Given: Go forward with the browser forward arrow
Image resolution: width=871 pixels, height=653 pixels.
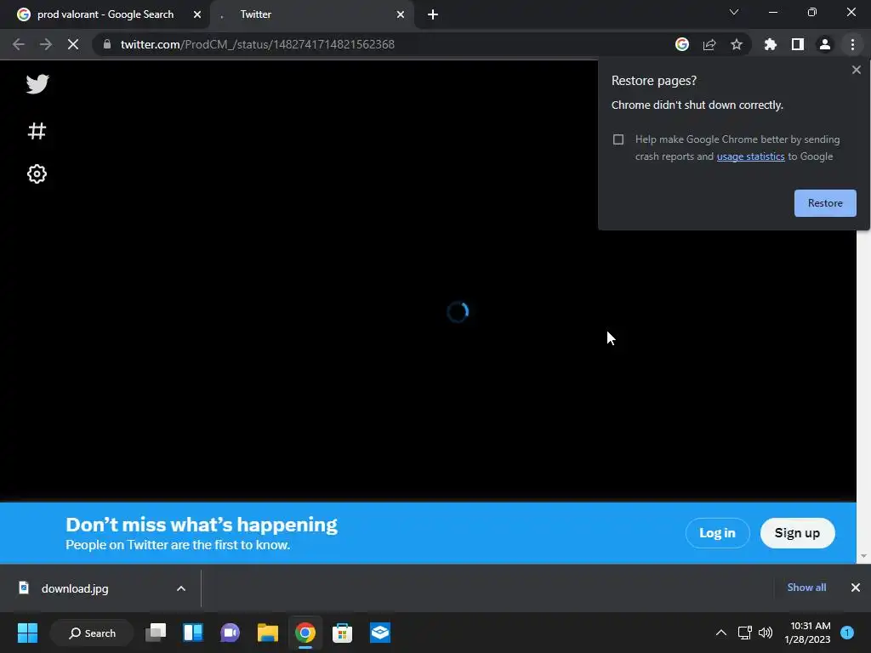Looking at the screenshot, I should (46, 44).
